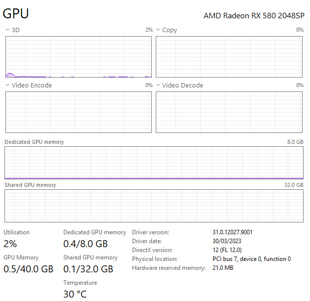This screenshot has width=310, height=301.
Task: Click the AMD Radeon RX 580 2048SP label
Action: tap(254, 16)
